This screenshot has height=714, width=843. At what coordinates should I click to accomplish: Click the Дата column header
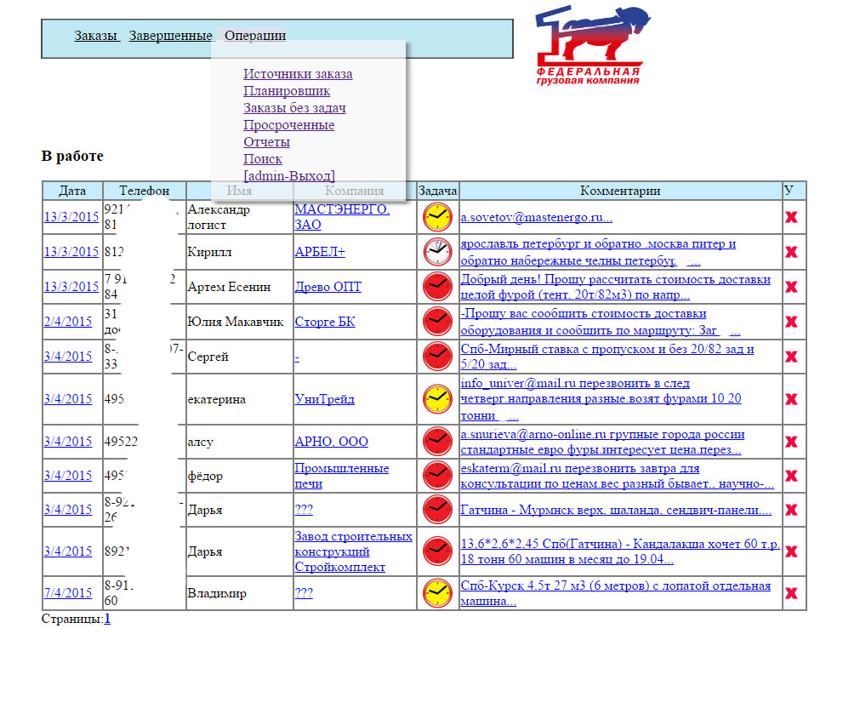[72, 191]
